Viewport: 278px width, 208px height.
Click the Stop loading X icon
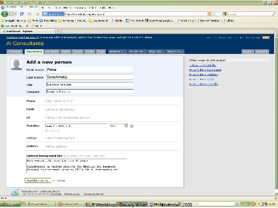click(30, 14)
